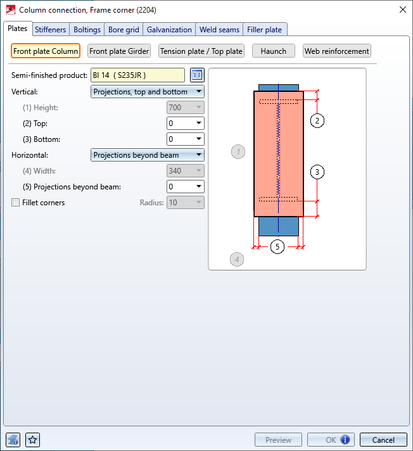Click the blue info icon beside OK
Image resolution: width=413 pixels, height=451 pixels.
click(x=345, y=440)
